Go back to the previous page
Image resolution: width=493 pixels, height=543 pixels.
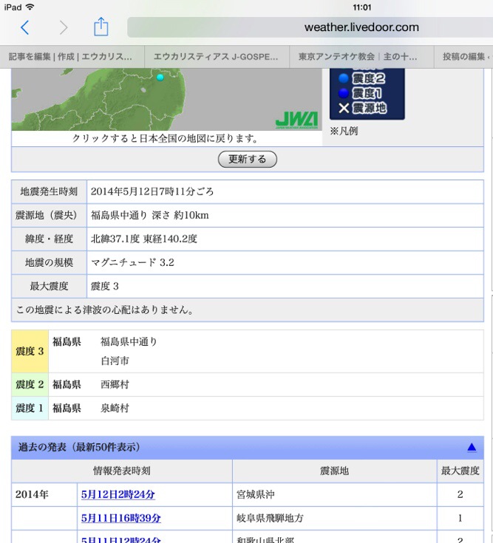[24, 27]
